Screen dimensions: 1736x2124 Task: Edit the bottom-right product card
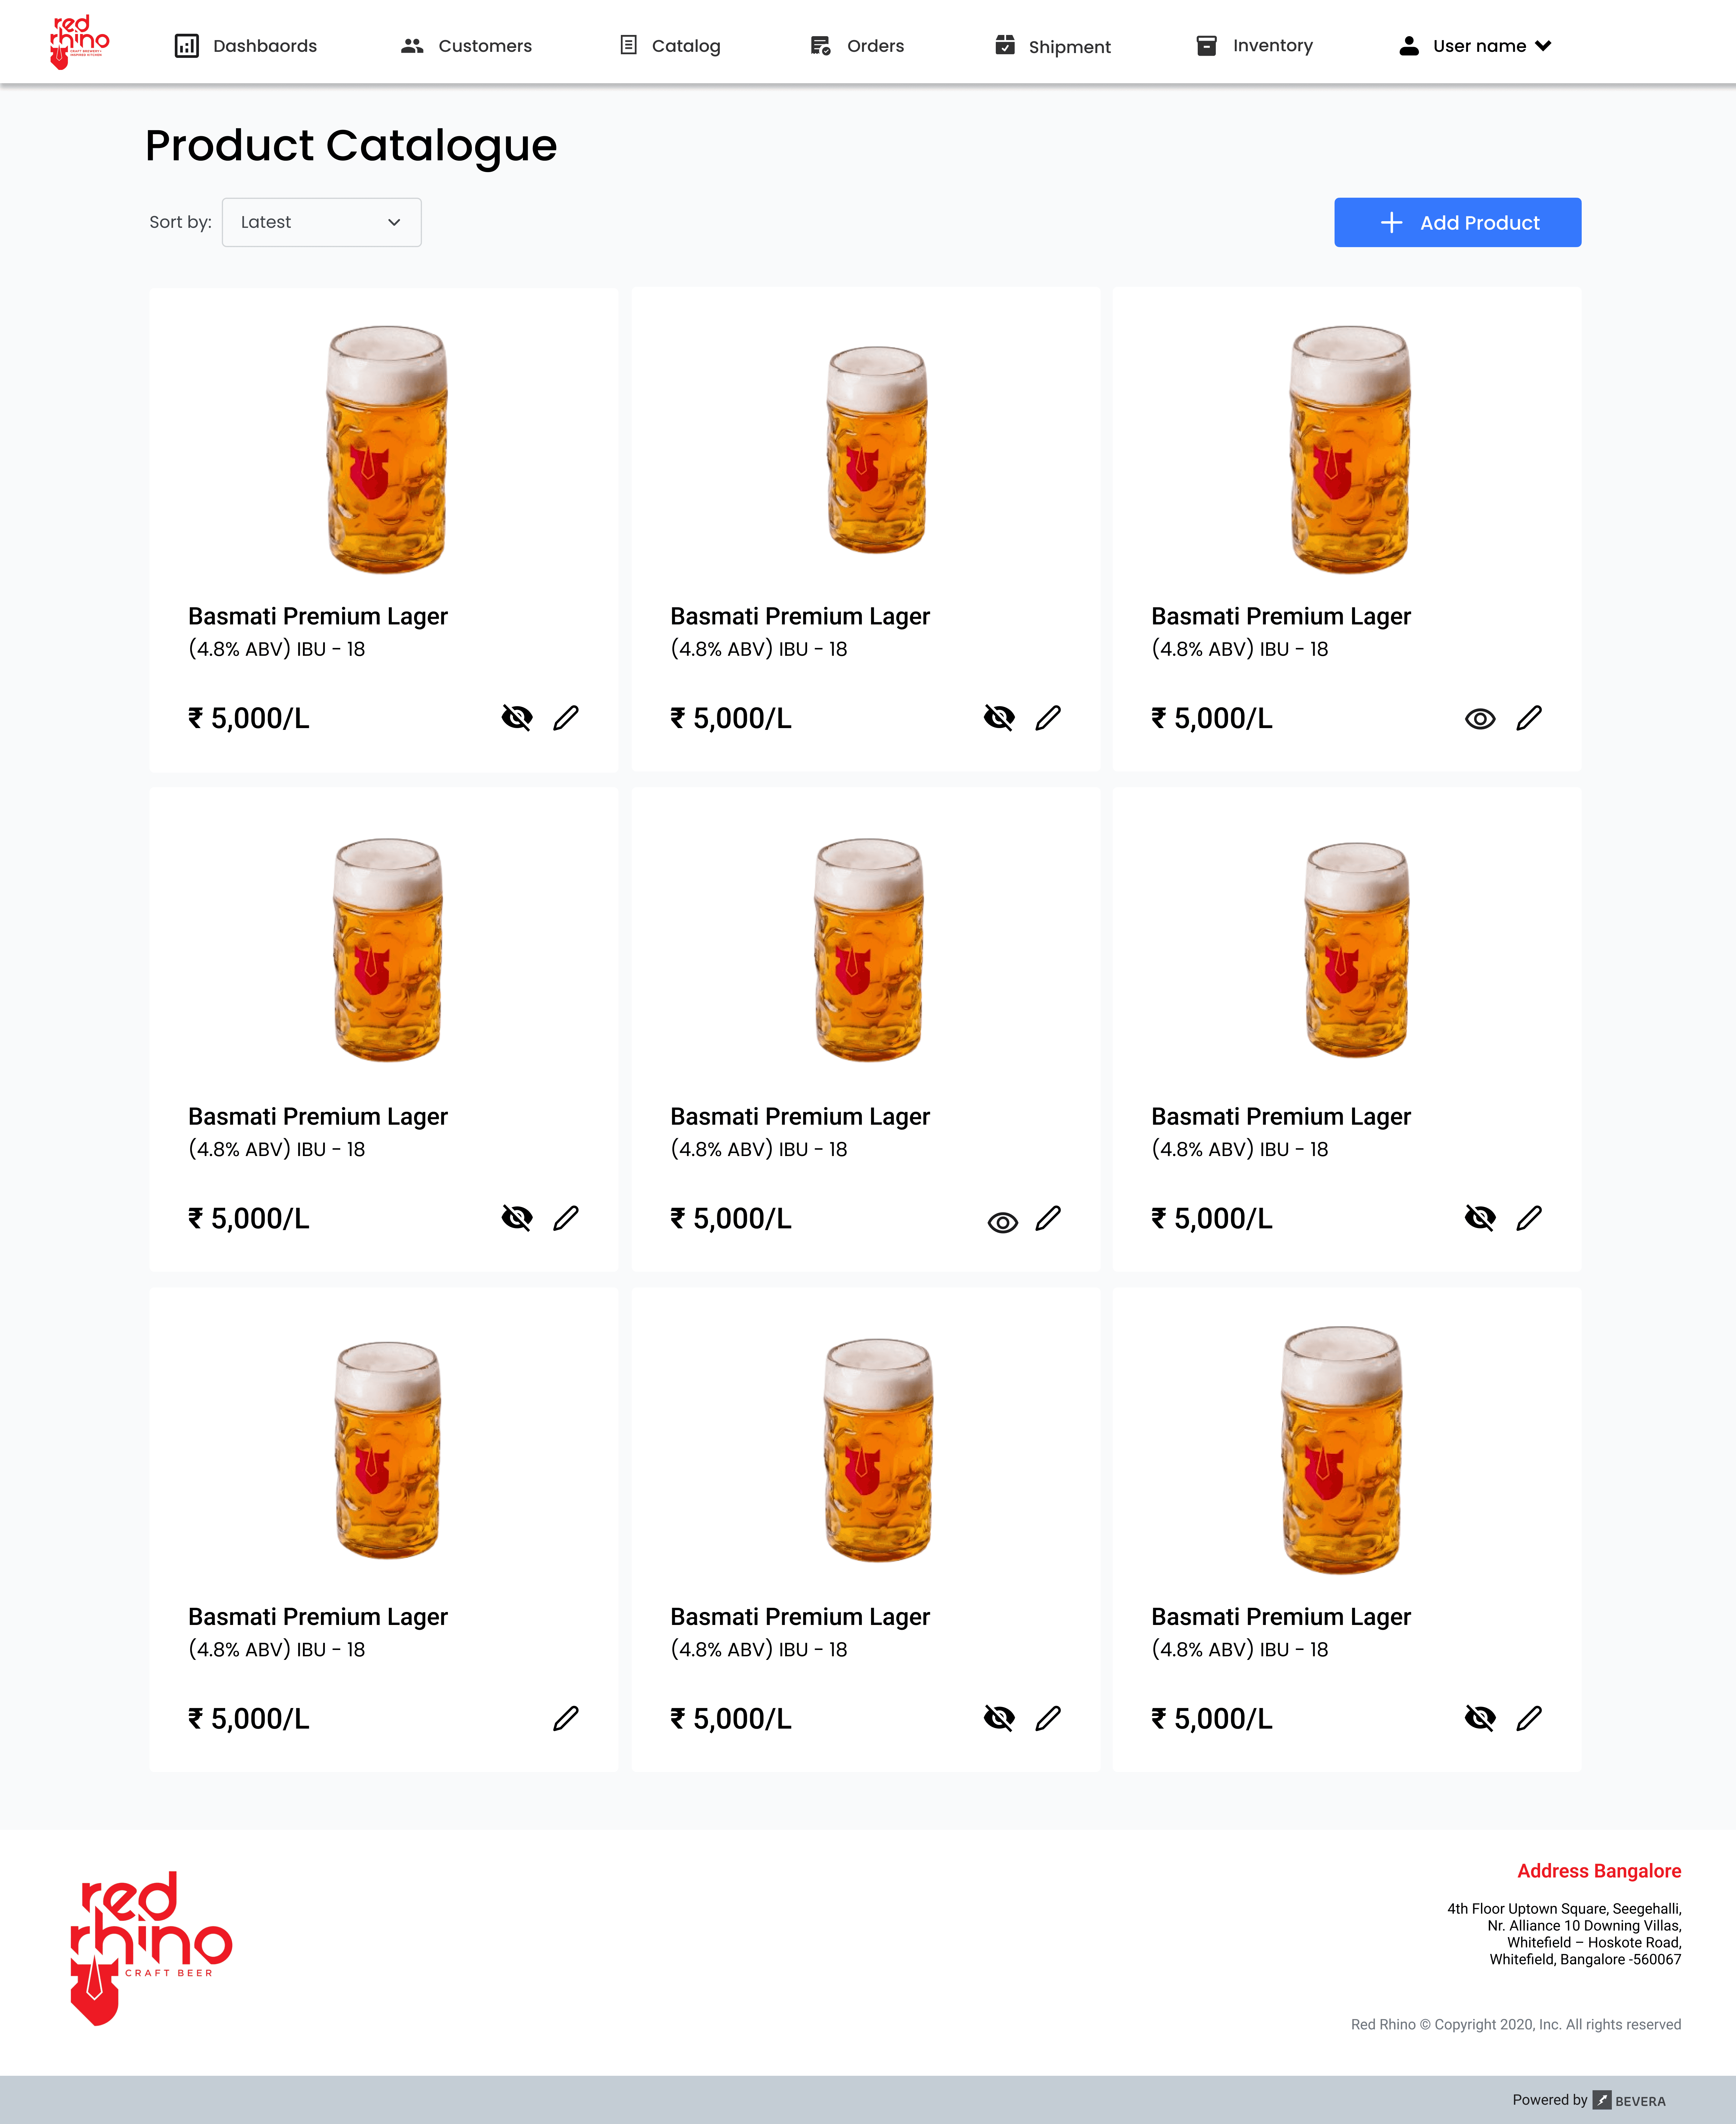pos(1529,1718)
